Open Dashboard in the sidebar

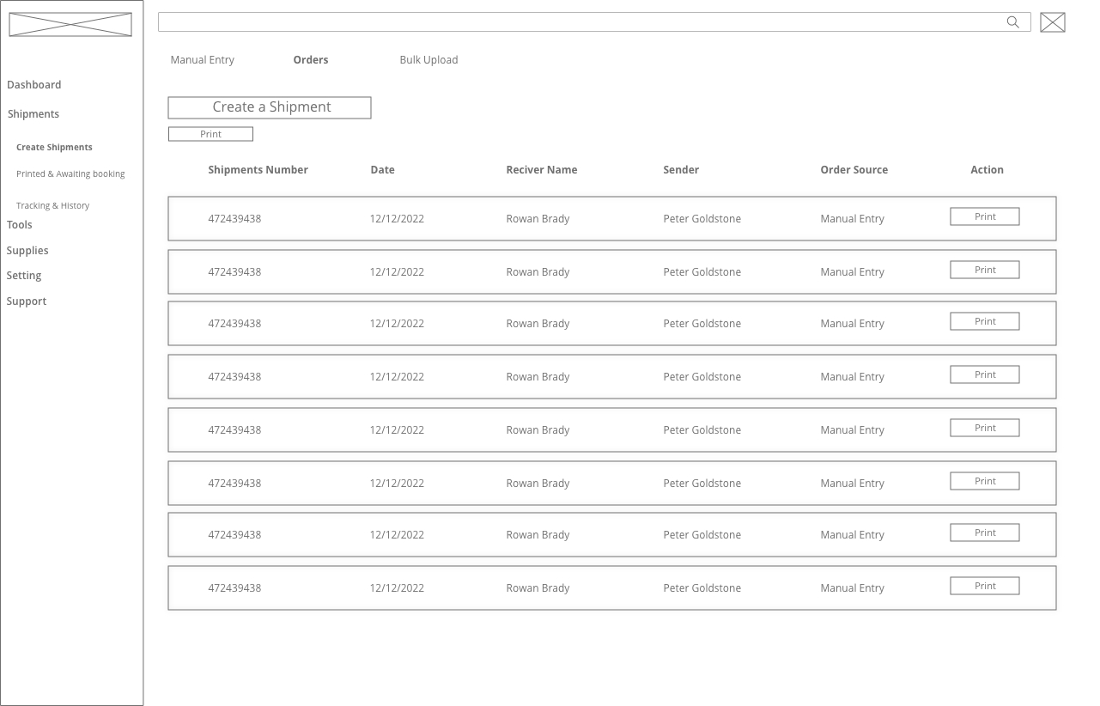(34, 85)
